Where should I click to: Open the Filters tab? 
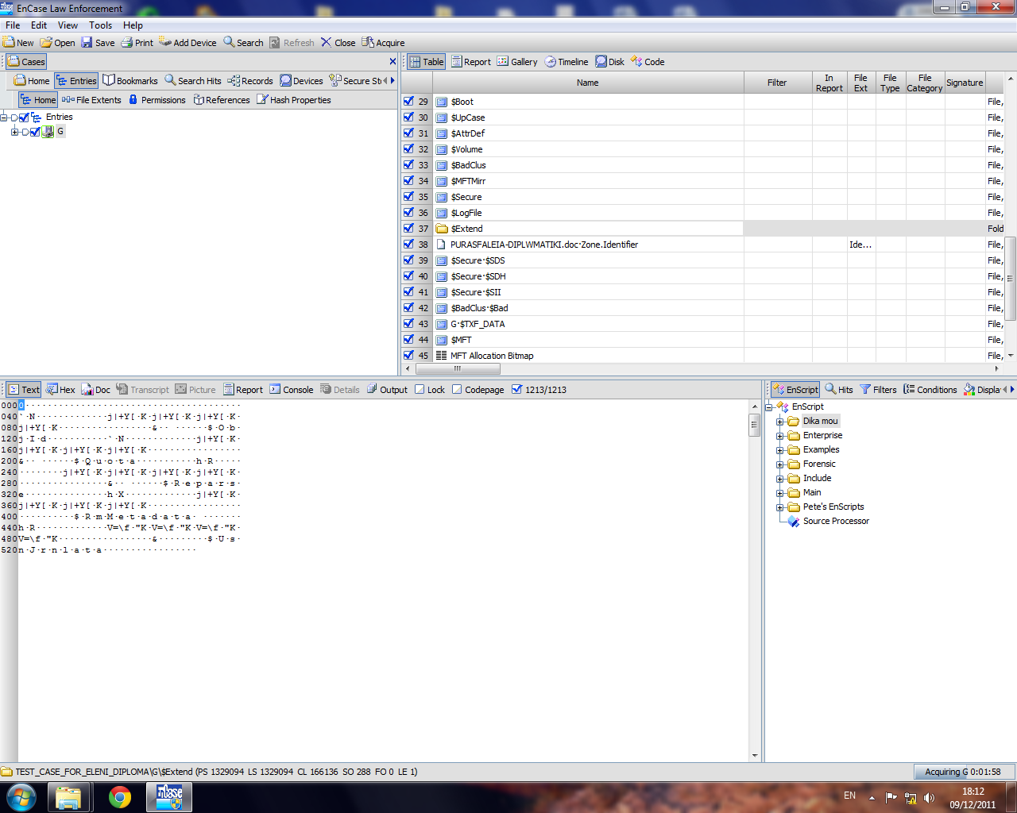(x=878, y=390)
